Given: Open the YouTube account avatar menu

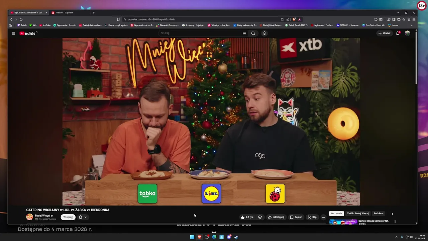Looking at the screenshot, I should (407, 33).
